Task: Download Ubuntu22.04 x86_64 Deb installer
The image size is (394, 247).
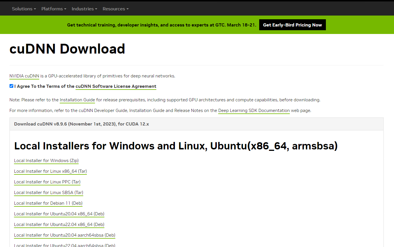Action: click(59, 225)
